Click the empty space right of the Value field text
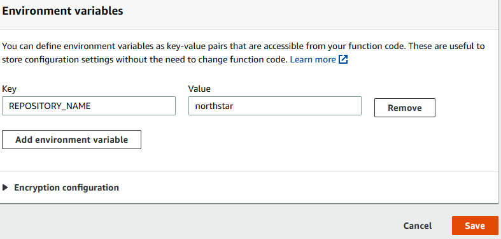This screenshot has width=501, height=239. click(x=297, y=106)
